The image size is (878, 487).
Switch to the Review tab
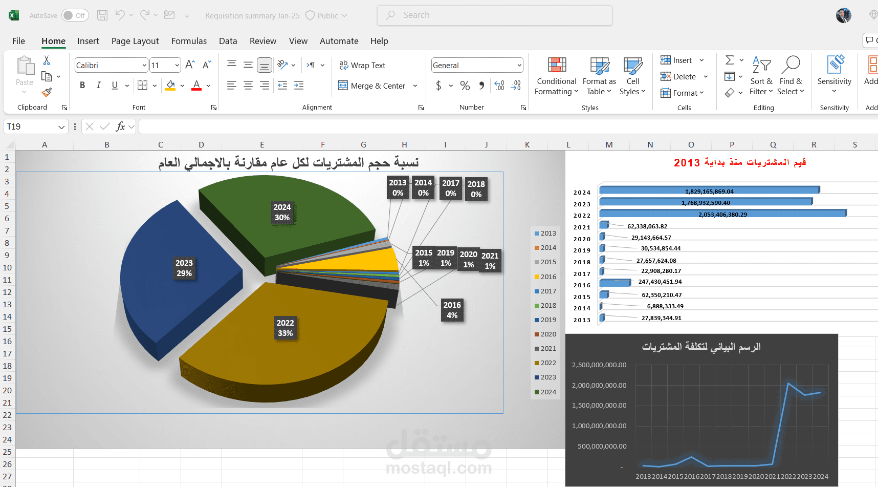click(263, 41)
